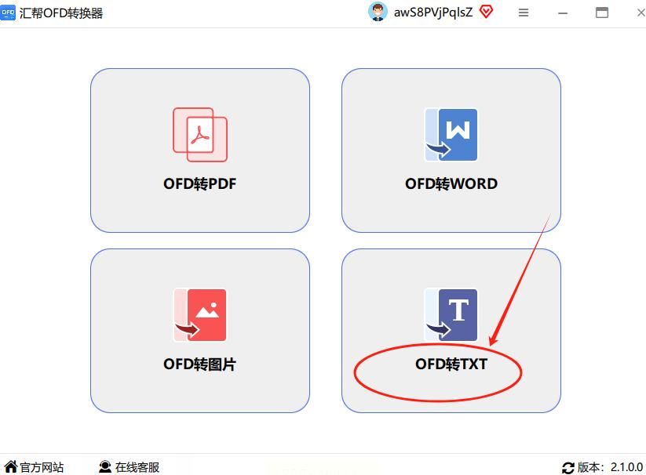Viewport: 646px width, 475px height.
Task: Click the OFD转图片 red picture icon
Action: [x=200, y=315]
